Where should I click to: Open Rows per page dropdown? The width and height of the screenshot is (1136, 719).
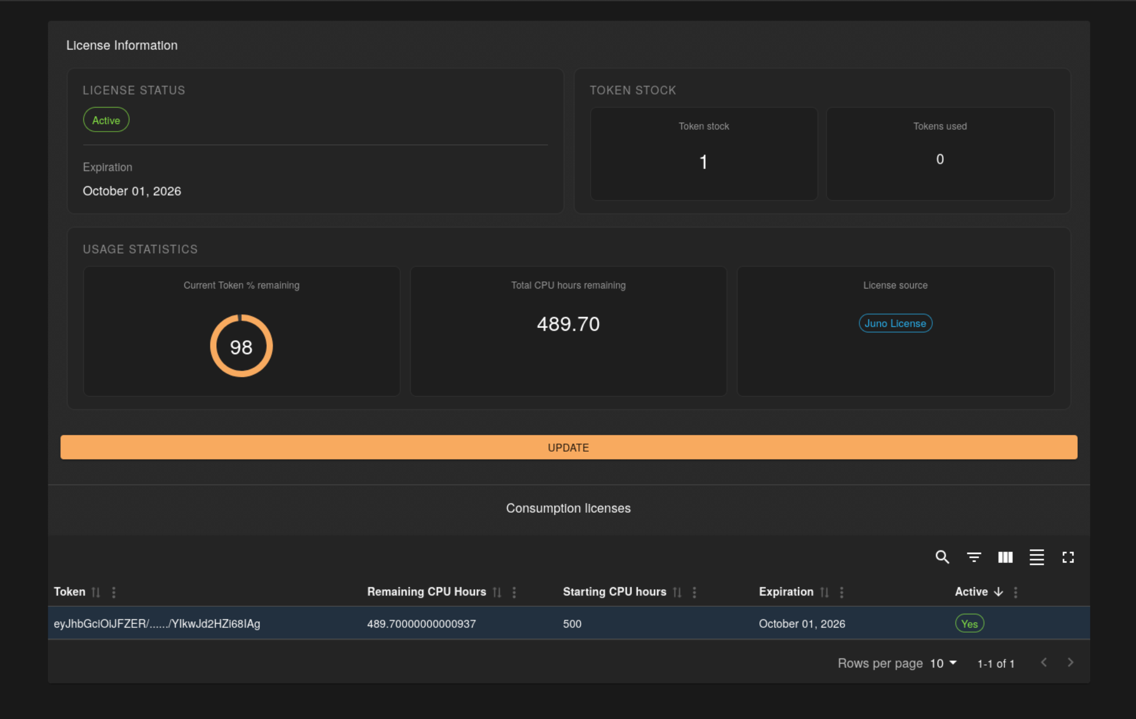coord(943,663)
